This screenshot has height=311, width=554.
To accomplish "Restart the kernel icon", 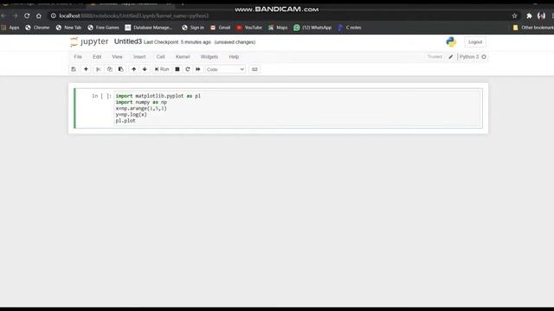I will pos(188,69).
